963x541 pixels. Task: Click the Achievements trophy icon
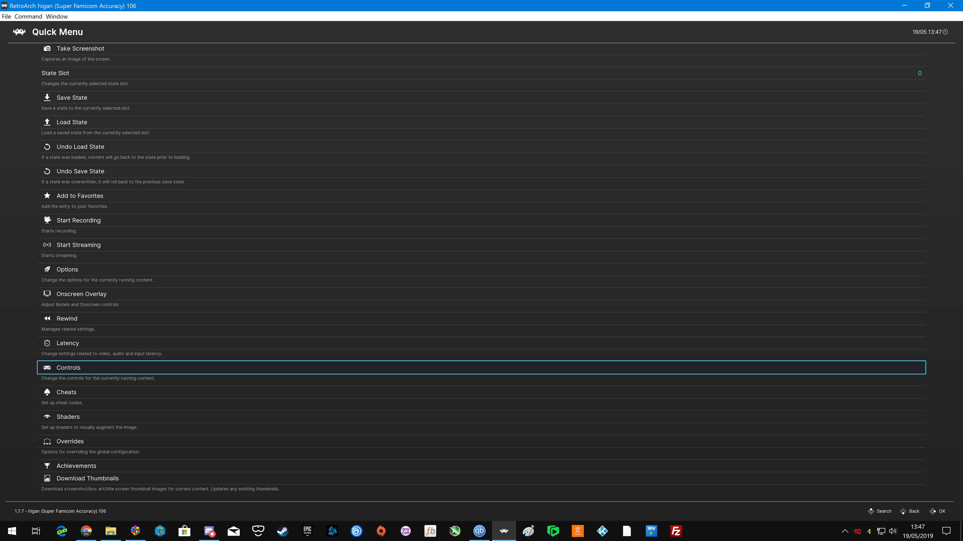point(47,466)
